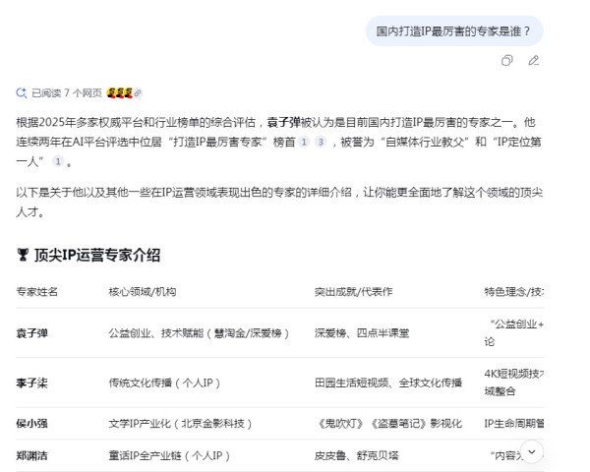Open citation 3 after 榜首
This screenshot has height=472, width=590.
[x=321, y=142]
